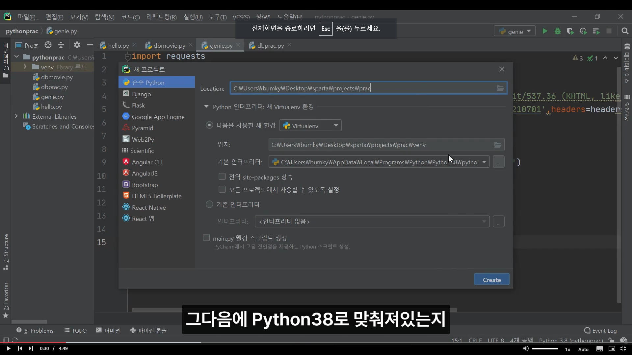Enable inherit global site-packages checkbox
The height and width of the screenshot is (355, 632).
(222, 177)
